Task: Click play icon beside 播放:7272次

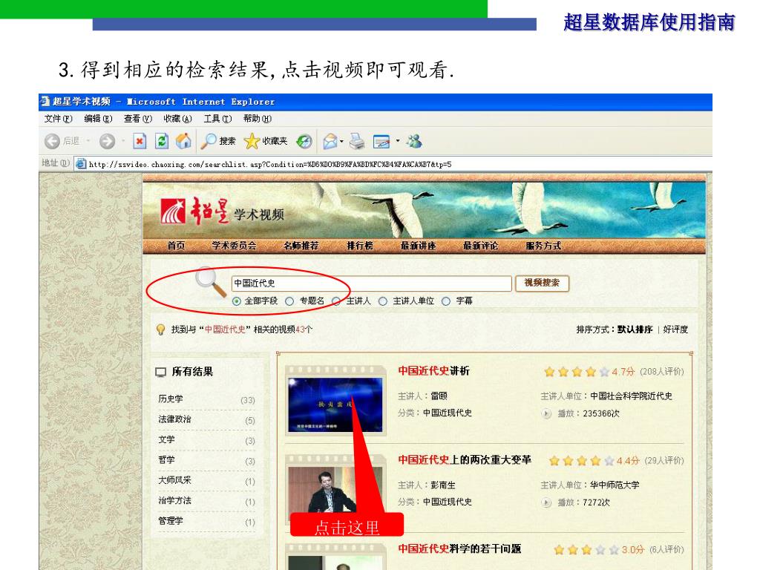Action: point(546,503)
